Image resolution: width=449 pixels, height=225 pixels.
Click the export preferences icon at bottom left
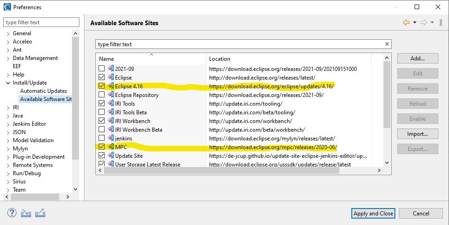coord(40,213)
